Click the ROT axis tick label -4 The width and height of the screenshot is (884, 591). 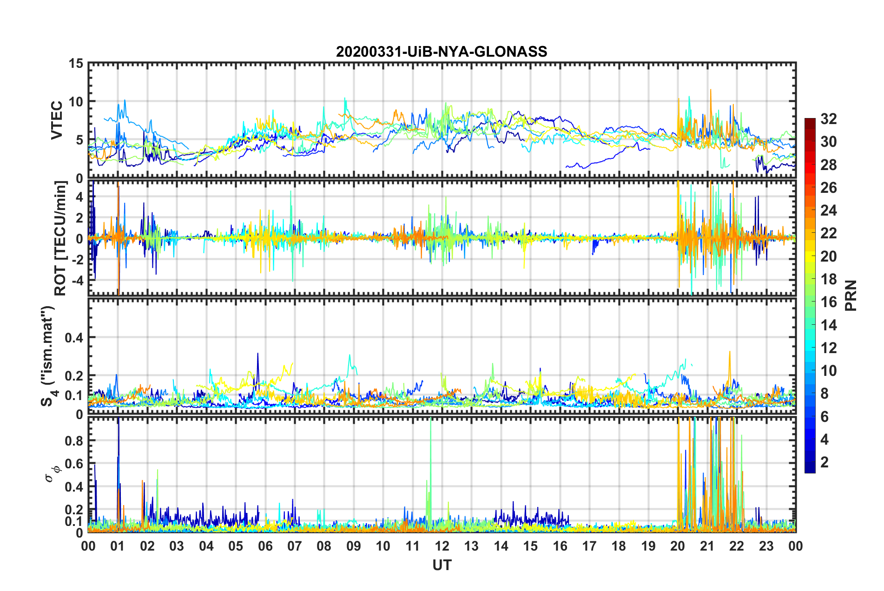pos(77,281)
